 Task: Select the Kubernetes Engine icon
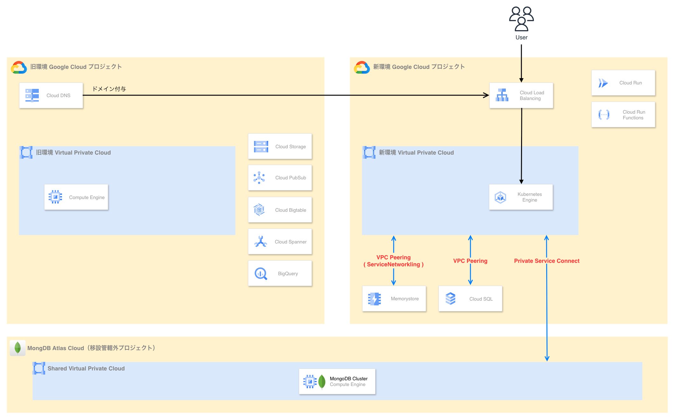(x=500, y=197)
